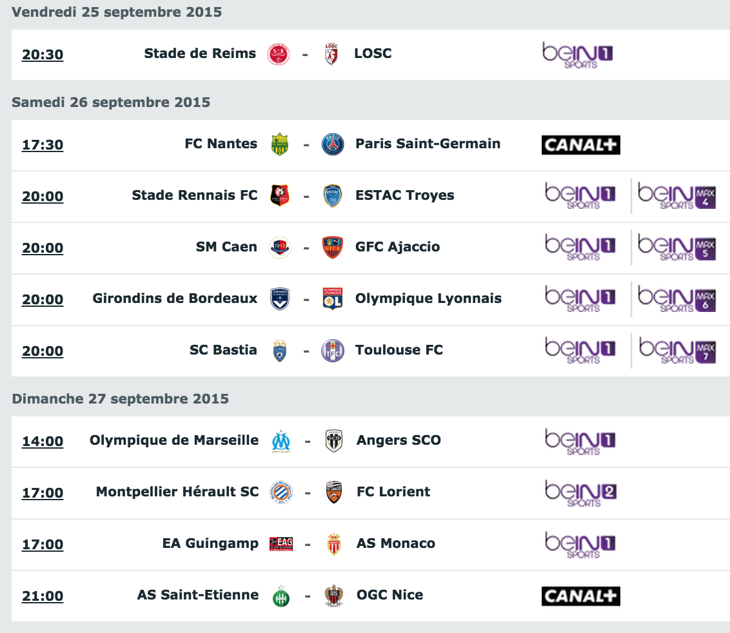Open the 17:30 Nantes-PSG time link
This screenshot has width=730, height=633.
(43, 145)
